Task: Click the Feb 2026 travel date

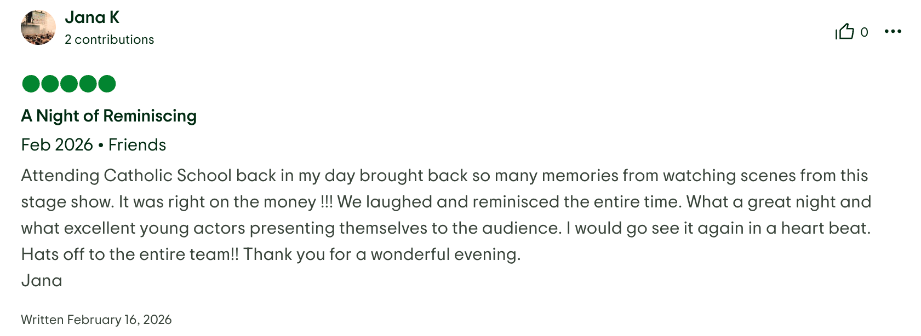Action: 56,144
